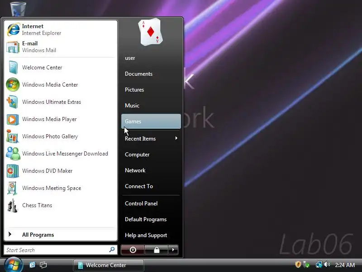Open Windows DVD Maker icon
The width and height of the screenshot is (362, 272).
13,171
